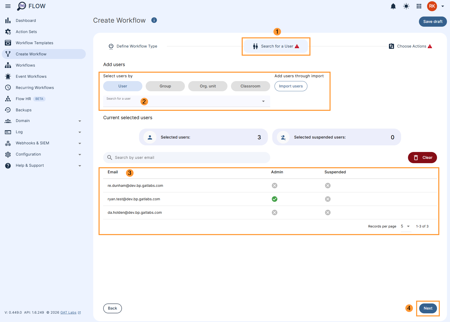Click Dashboard bar chart icon
Screen dimensions: 450x322
click(8, 20)
